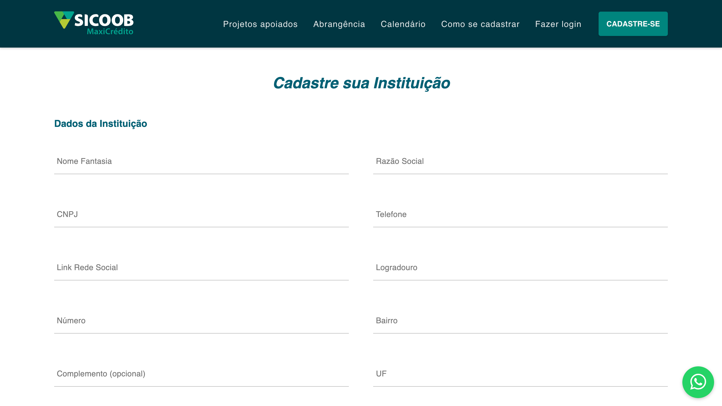This screenshot has width=722, height=406.
Task: Go to Abrangência page
Action: 339,24
